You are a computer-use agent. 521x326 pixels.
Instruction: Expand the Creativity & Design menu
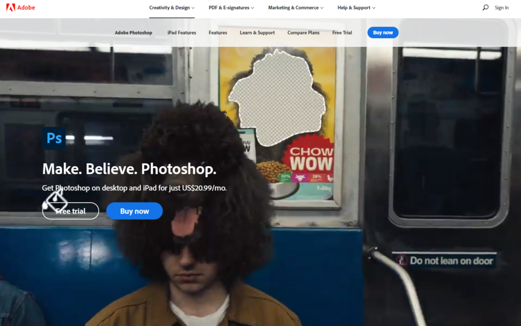pyautogui.click(x=172, y=8)
